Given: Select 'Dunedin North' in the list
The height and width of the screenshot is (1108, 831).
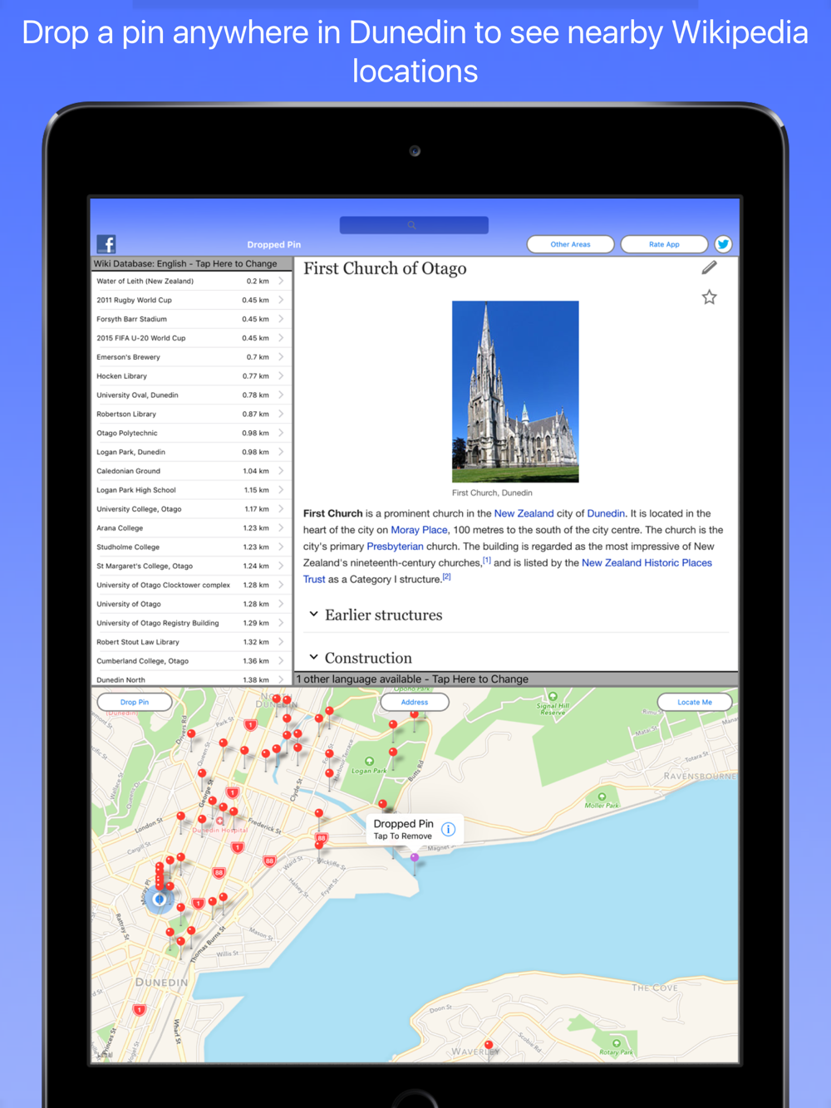Looking at the screenshot, I should (x=191, y=679).
